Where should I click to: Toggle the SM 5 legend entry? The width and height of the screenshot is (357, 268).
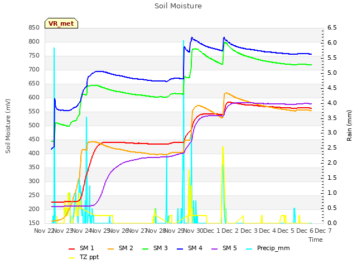pyautogui.click(x=224, y=248)
